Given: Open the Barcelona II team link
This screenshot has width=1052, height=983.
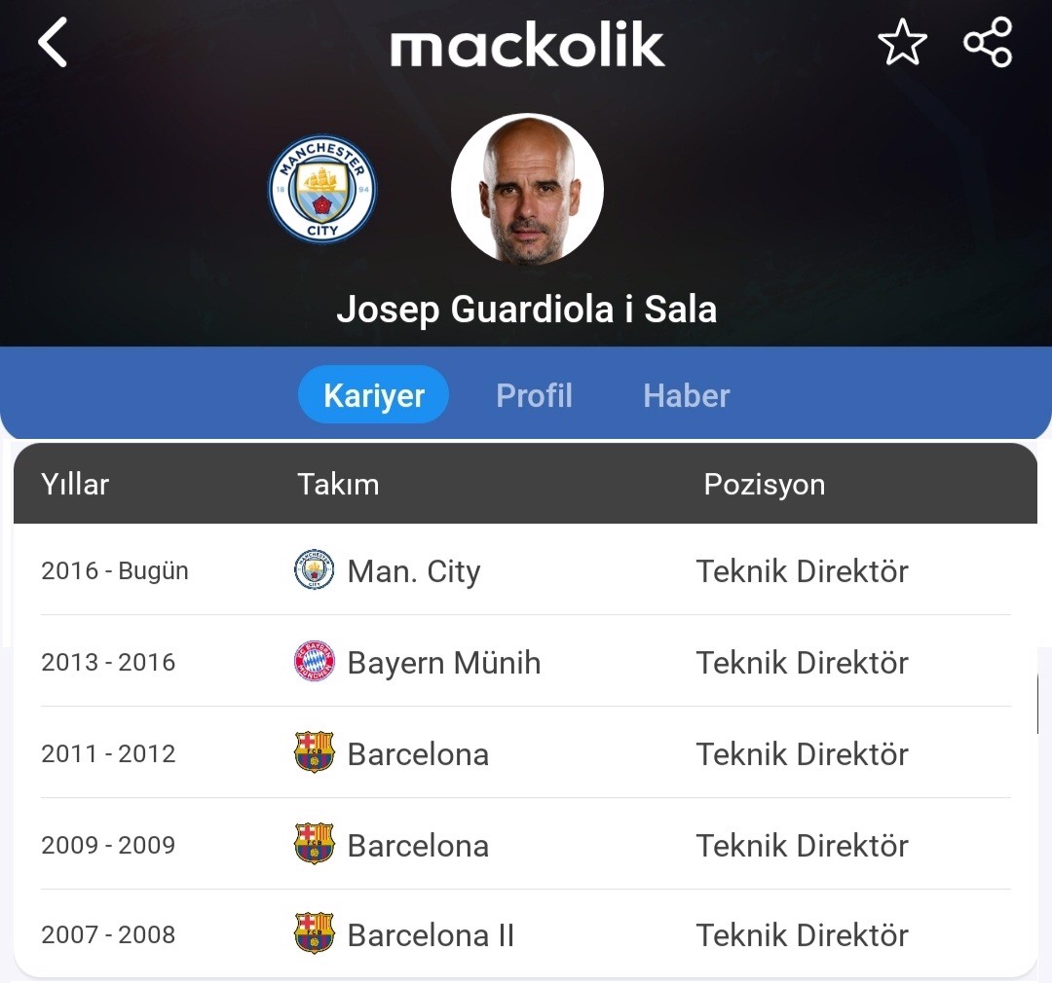Looking at the screenshot, I should point(431,934).
